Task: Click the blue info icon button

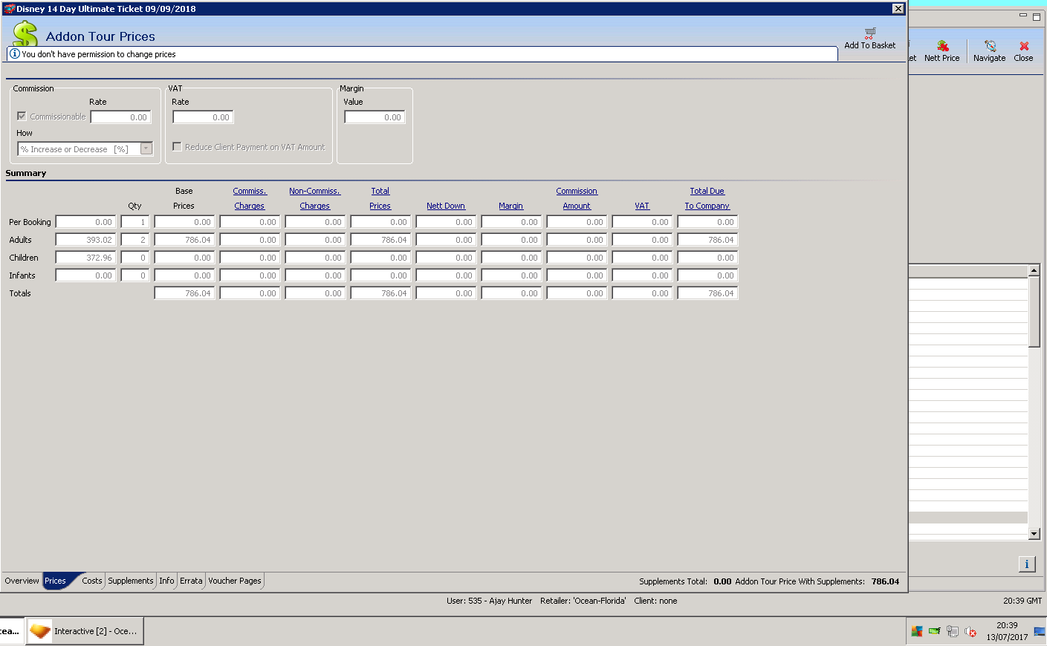Action: pos(1027,564)
